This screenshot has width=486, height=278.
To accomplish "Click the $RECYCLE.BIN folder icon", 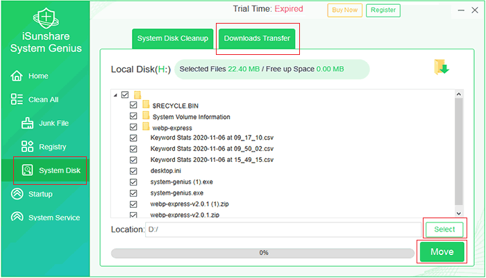I will (146, 105).
